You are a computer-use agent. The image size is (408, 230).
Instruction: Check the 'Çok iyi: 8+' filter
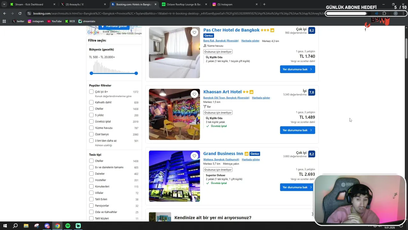[x=91, y=92]
